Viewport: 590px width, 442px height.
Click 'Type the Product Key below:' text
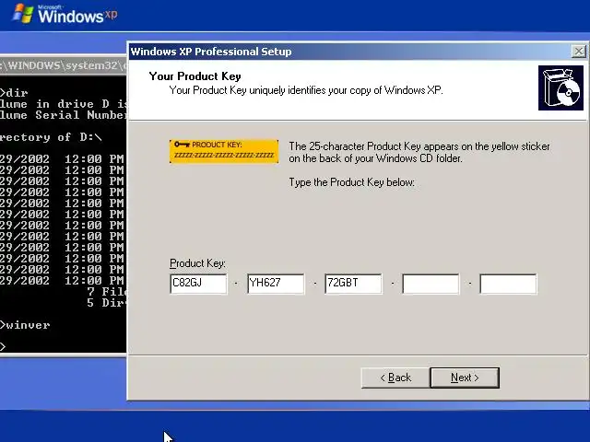pyautogui.click(x=352, y=182)
